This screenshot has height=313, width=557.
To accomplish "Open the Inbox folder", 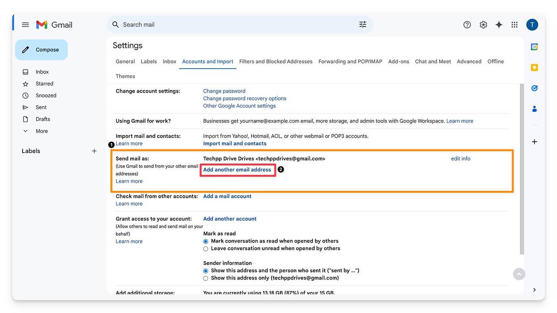I will tap(42, 72).
